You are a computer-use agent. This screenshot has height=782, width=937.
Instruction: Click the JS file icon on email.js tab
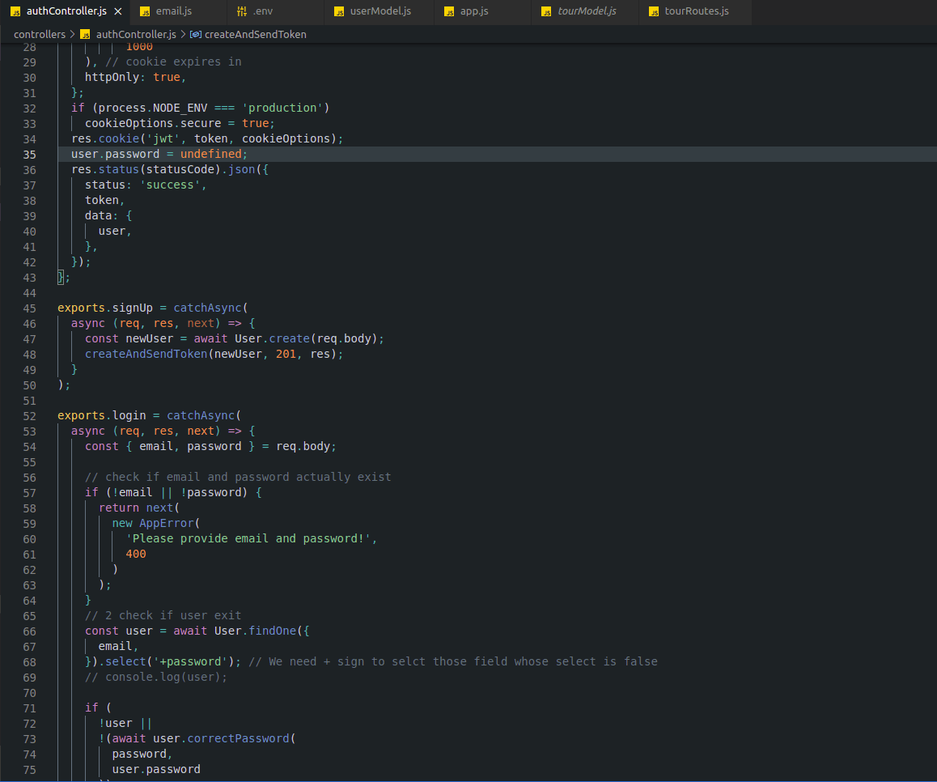145,11
